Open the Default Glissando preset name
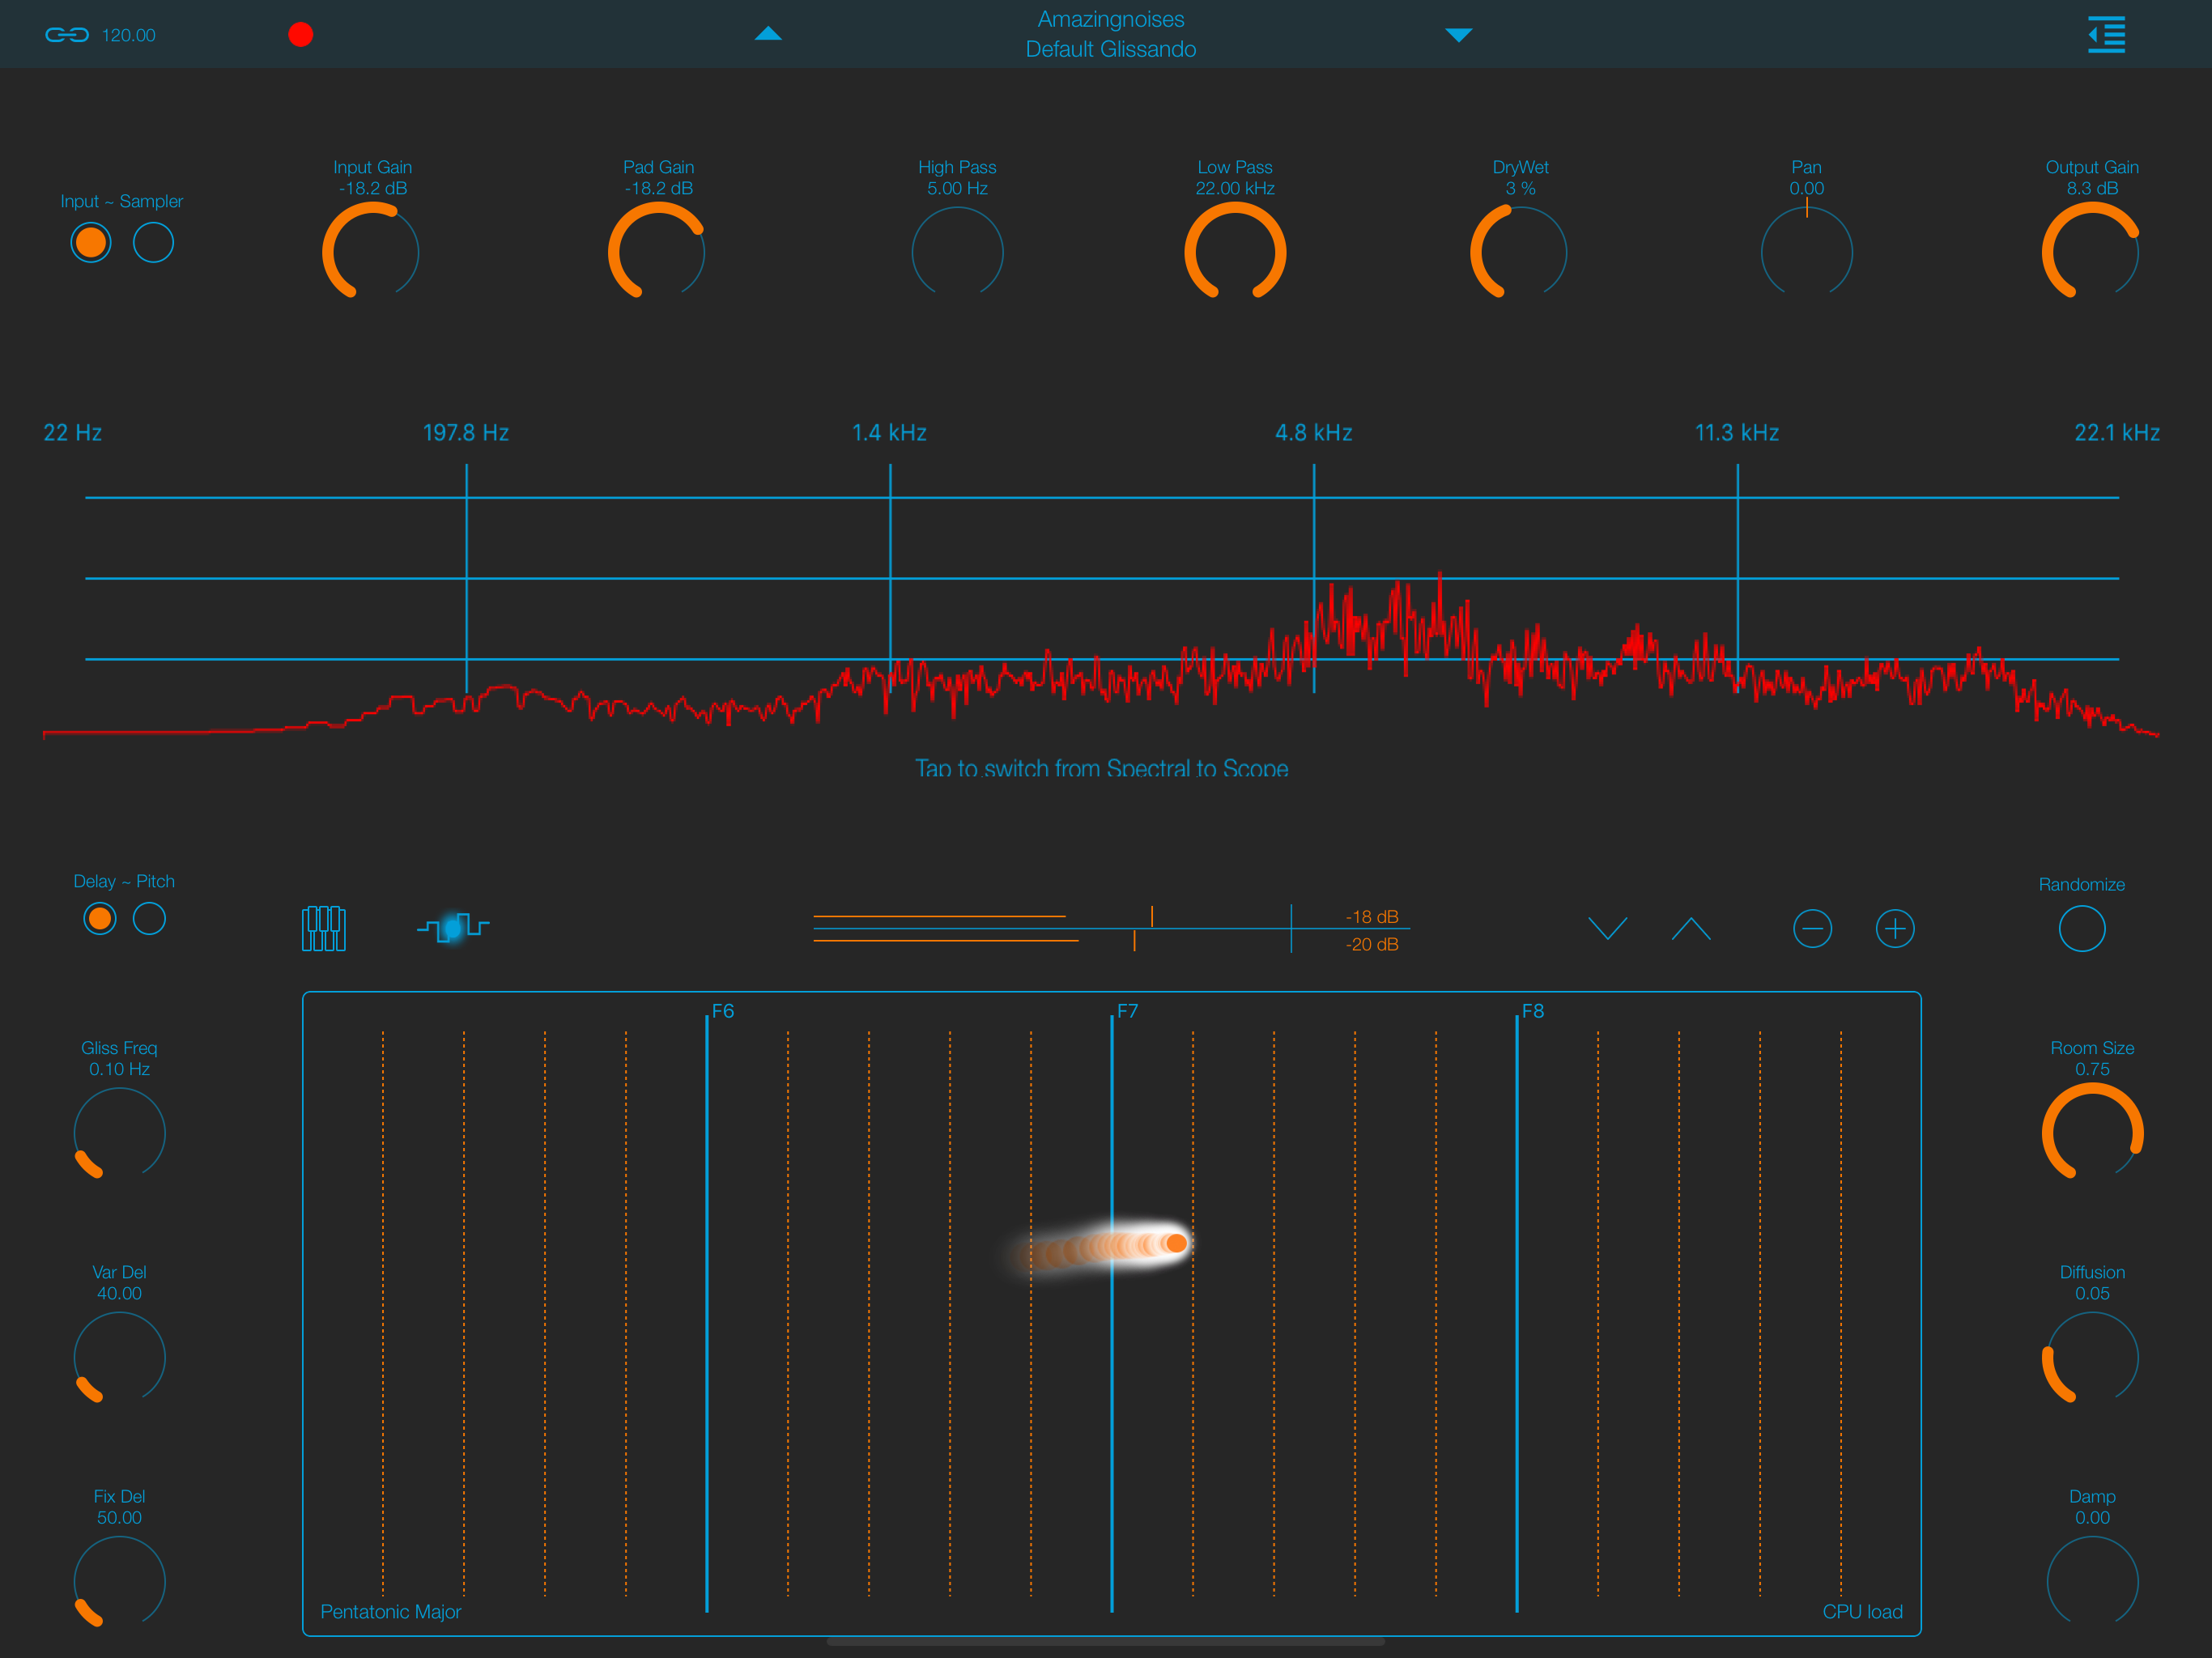Viewport: 2212px width, 1658px height. coord(1110,49)
